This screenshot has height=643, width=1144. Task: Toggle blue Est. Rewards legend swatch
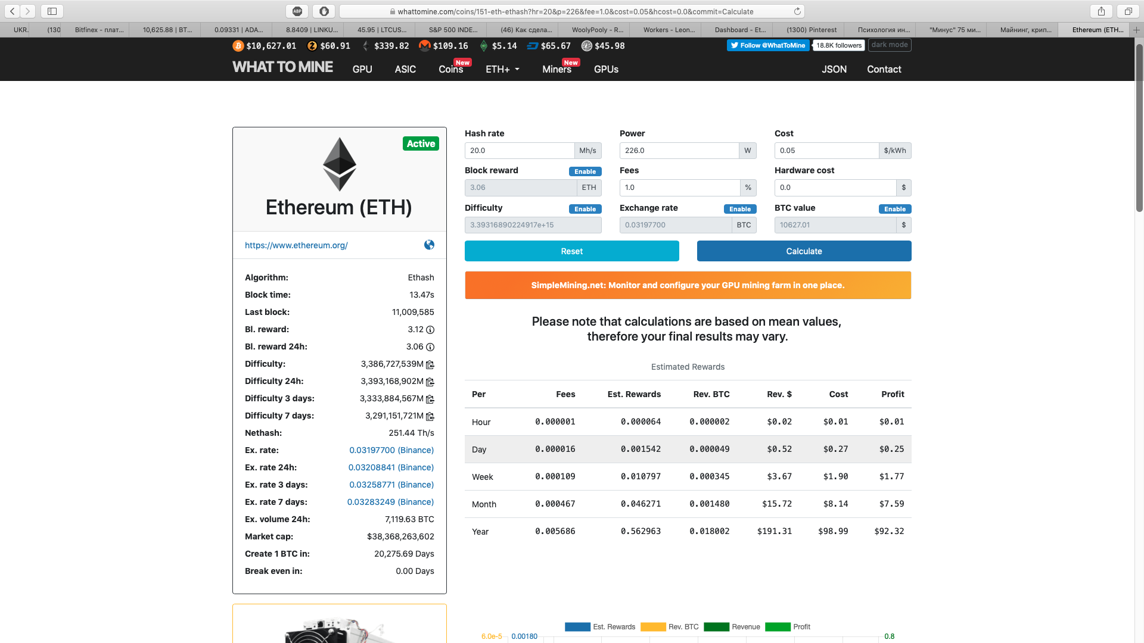[577, 627]
